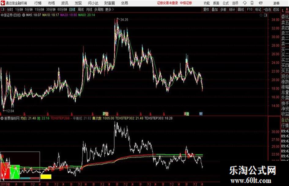Screen dimensions: 289x186
Task: Switch to 15分钟 period
Action: tap(39, 9)
